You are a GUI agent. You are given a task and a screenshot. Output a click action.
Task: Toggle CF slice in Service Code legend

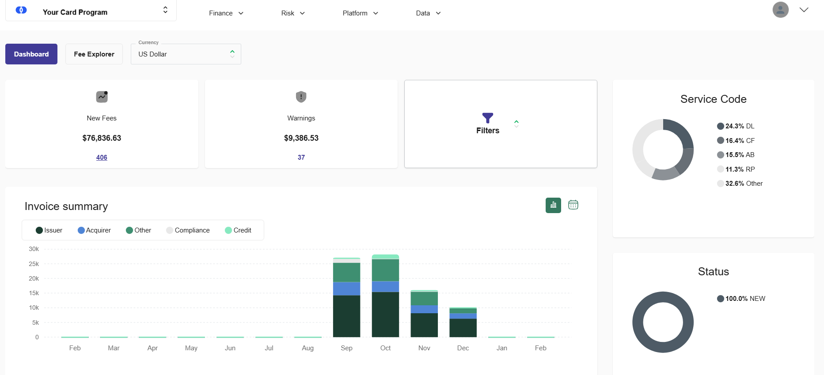pyautogui.click(x=736, y=141)
